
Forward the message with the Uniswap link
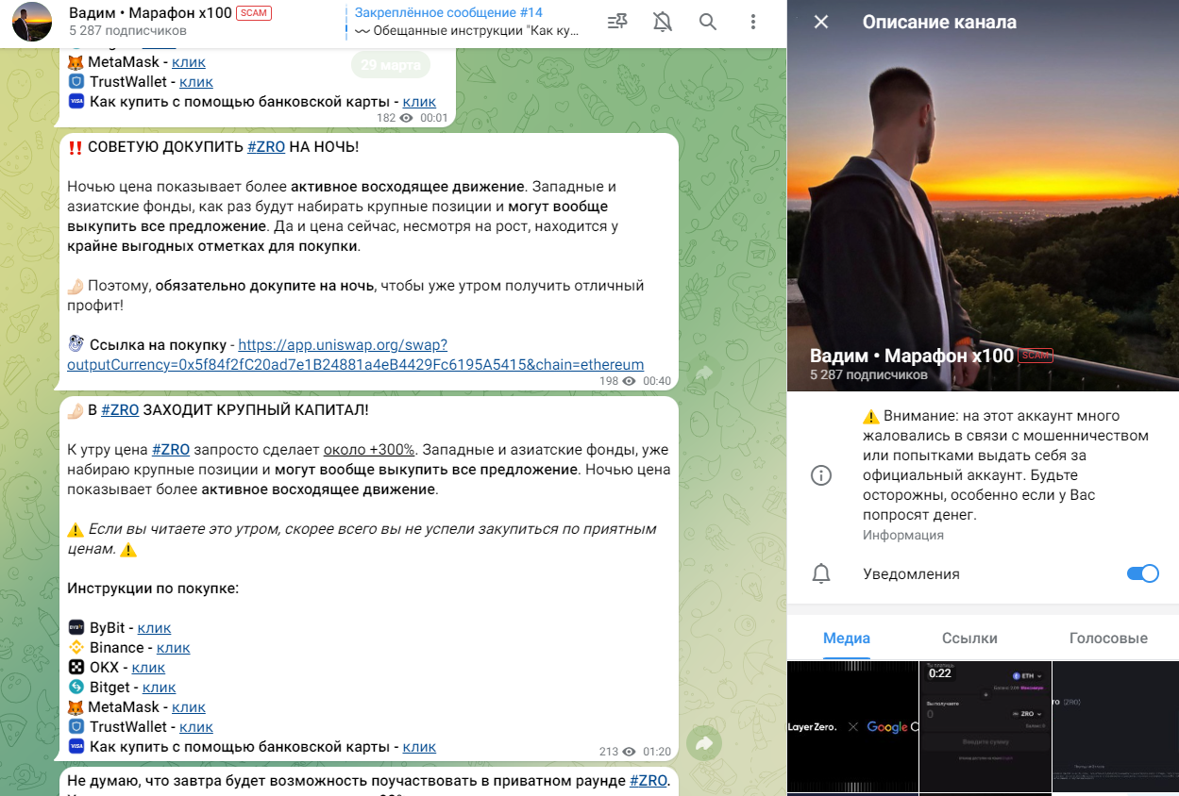(x=703, y=373)
